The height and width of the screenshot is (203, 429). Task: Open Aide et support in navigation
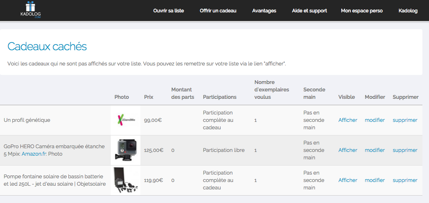(x=310, y=11)
